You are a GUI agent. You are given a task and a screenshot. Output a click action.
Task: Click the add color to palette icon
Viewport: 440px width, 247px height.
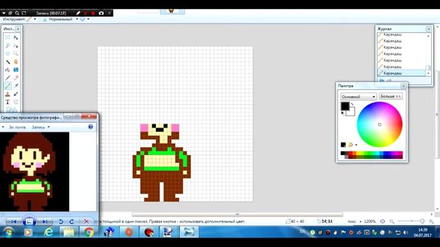[x=343, y=145]
